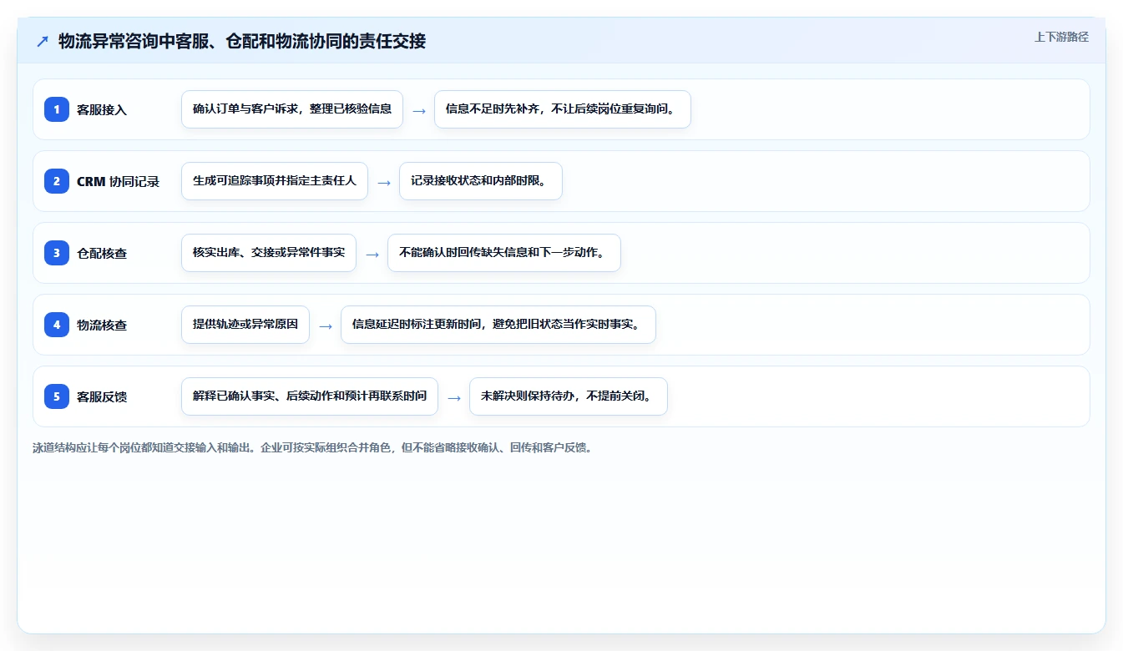Screen dimensions: 1123x651
Task: Click the 提供轨迹或异常原因 card
Action: [245, 325]
